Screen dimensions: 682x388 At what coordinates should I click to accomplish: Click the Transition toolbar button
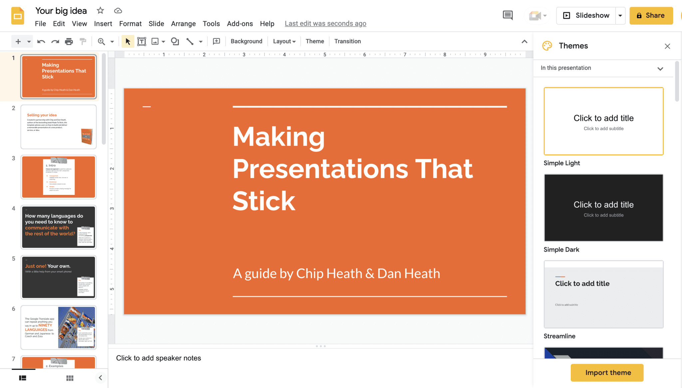coord(347,41)
